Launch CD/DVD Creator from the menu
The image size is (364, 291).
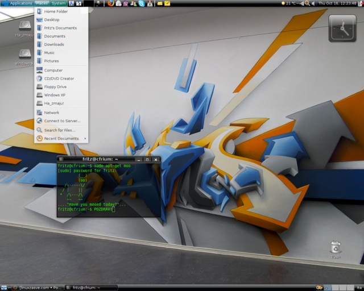61,78
